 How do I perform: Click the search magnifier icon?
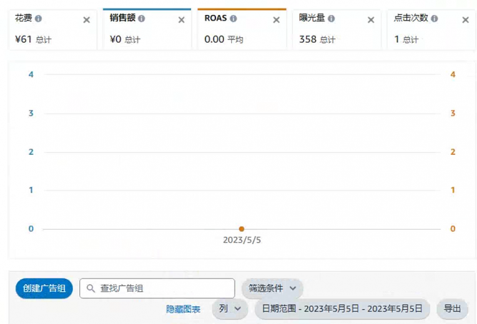pyautogui.click(x=91, y=288)
